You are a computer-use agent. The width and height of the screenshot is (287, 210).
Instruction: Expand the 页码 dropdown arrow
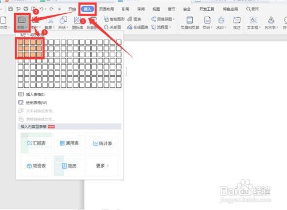click(x=211, y=28)
